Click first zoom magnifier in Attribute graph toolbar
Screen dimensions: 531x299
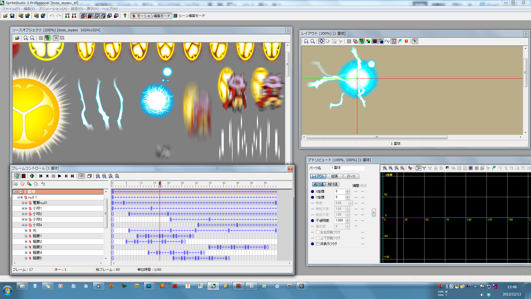(385, 168)
